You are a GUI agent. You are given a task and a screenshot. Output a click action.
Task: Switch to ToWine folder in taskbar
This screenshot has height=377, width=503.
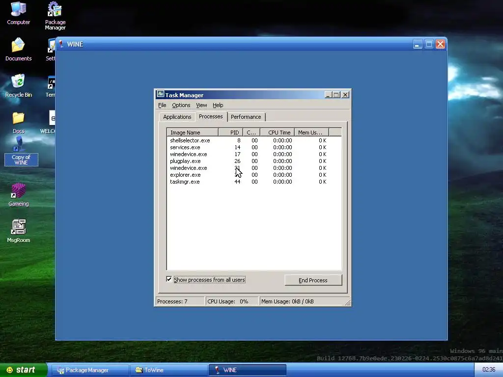pyautogui.click(x=168, y=370)
